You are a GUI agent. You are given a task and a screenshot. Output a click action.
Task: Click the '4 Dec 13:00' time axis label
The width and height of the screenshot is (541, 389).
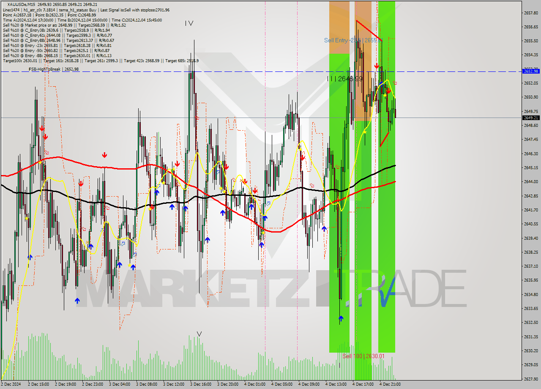coord(336,384)
